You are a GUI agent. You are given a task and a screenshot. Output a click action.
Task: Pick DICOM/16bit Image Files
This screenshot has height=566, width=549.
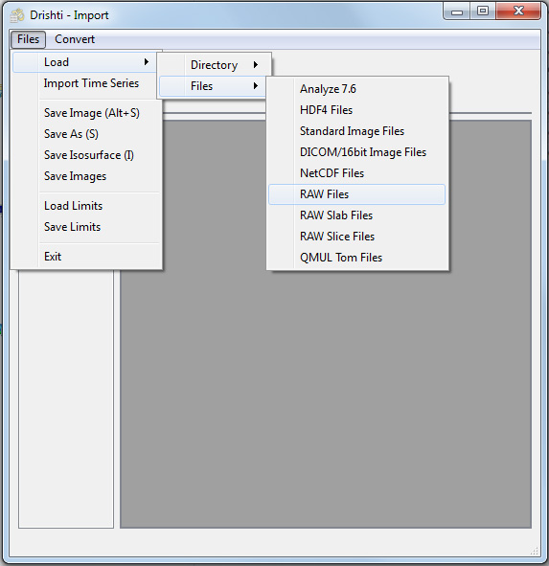tap(363, 152)
